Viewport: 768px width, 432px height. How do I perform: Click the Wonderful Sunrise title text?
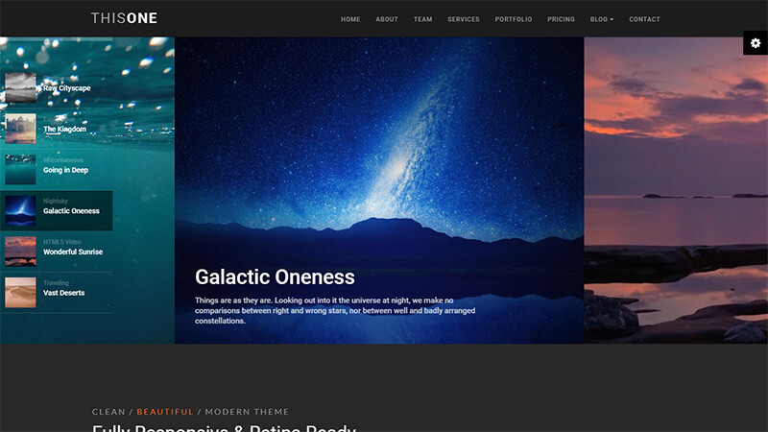[73, 252]
